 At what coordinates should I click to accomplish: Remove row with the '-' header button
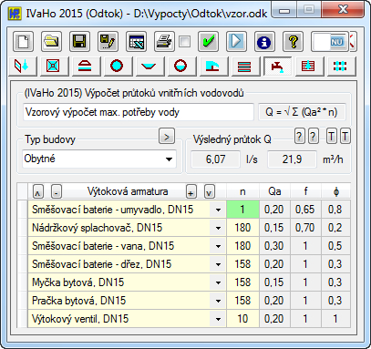coord(57,191)
